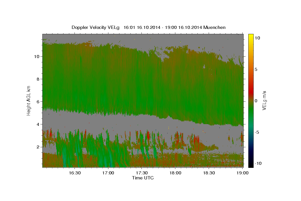Click the "VELg m/s" colorbar label

(x=264, y=100)
